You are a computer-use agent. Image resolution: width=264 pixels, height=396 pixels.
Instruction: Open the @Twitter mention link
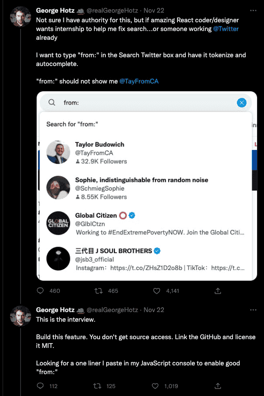pyautogui.click(x=226, y=29)
